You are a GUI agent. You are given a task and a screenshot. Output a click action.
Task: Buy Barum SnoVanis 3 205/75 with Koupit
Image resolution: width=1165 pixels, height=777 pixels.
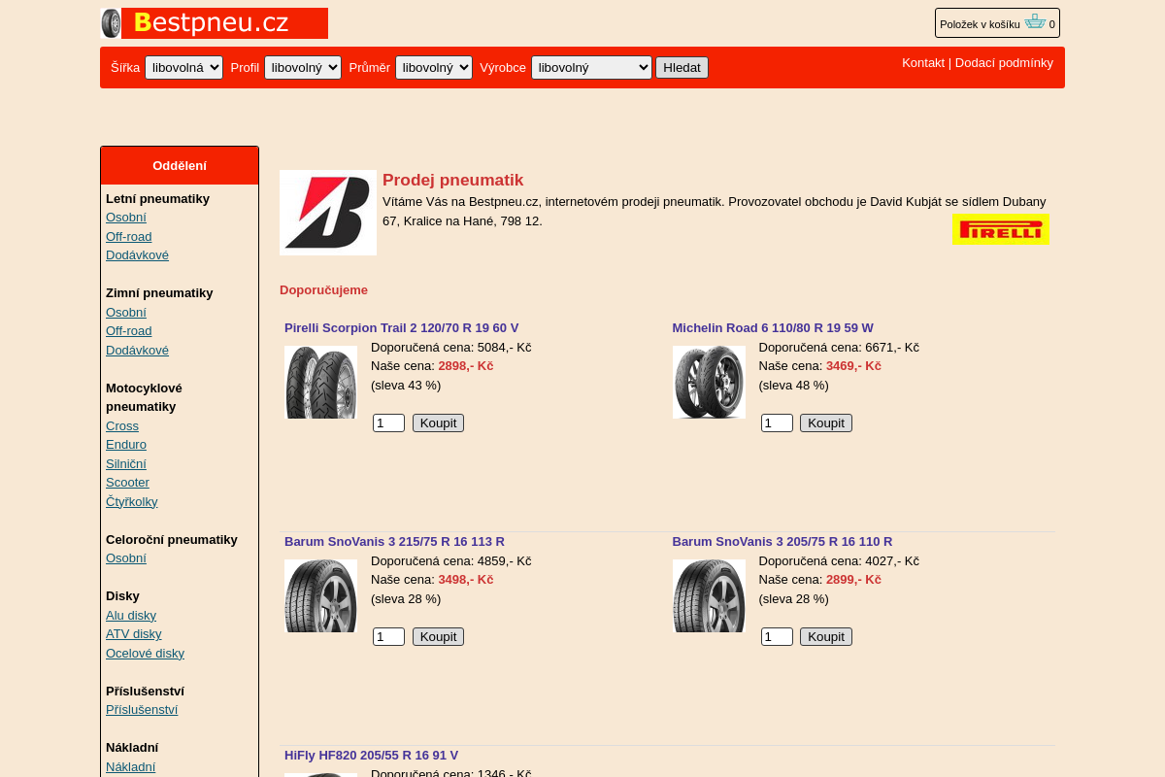pyautogui.click(x=826, y=636)
